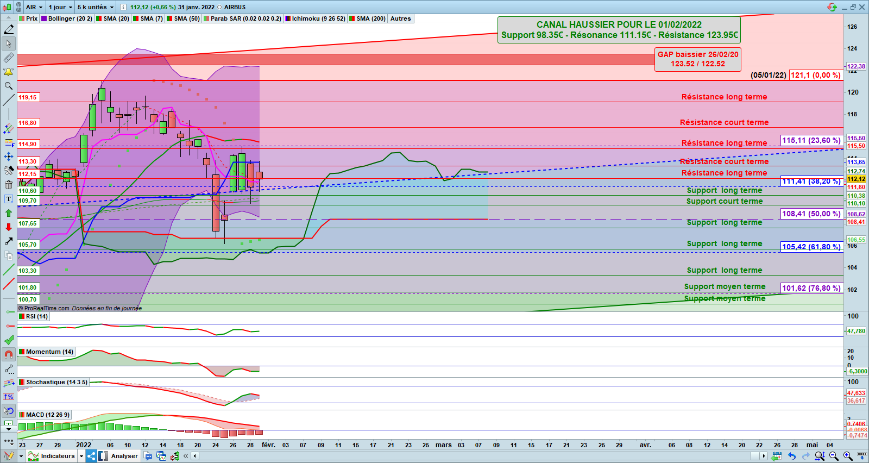Toggle the chart link chain icon
The height and width of the screenshot is (463, 869).
pos(18,7)
